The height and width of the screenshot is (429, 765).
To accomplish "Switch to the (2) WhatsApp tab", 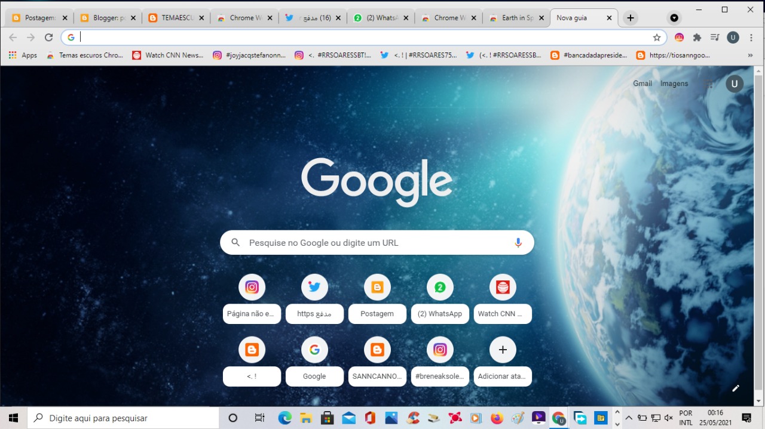I will click(380, 18).
